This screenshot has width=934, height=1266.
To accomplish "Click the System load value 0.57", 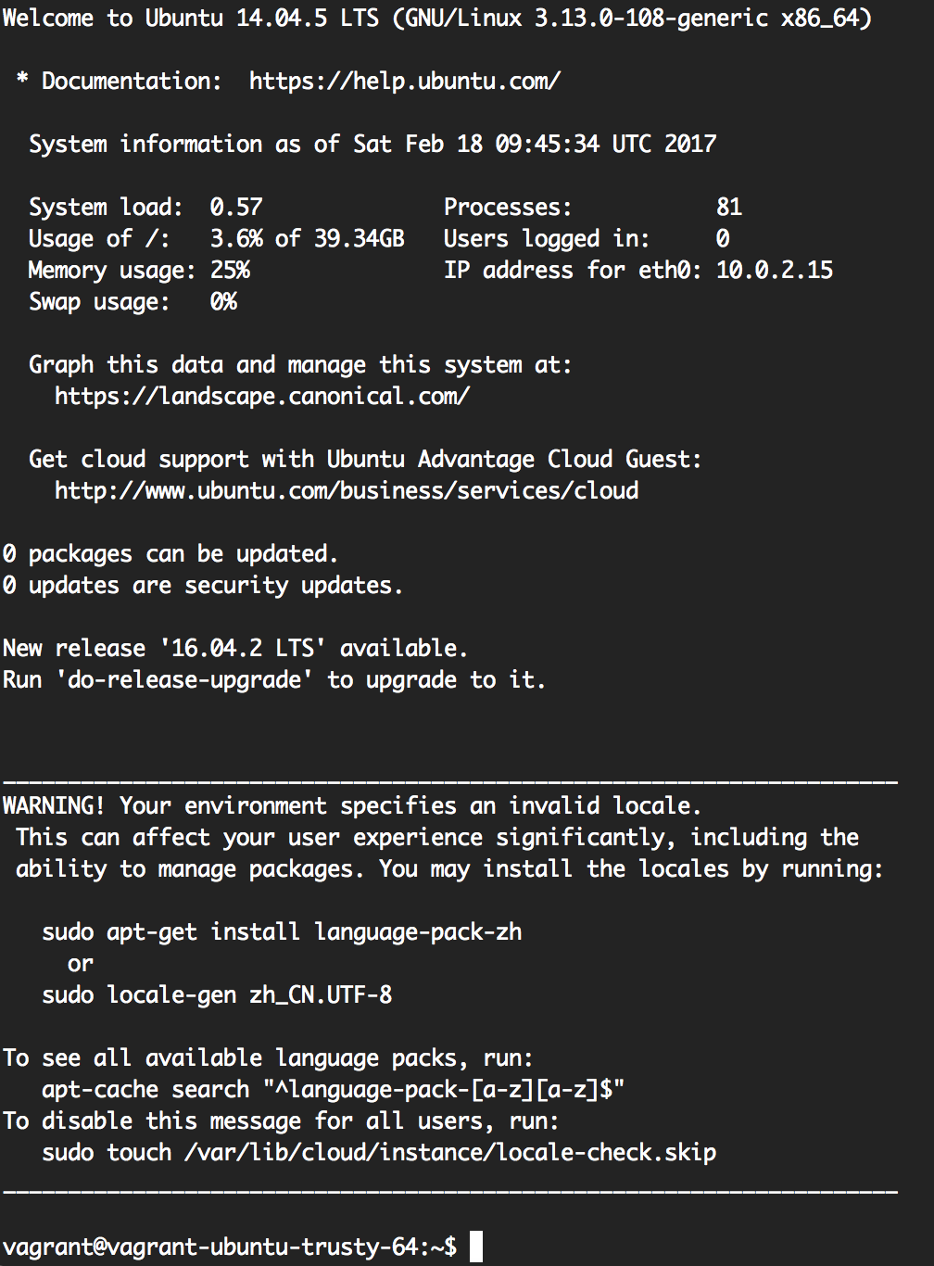I will 236,208.
